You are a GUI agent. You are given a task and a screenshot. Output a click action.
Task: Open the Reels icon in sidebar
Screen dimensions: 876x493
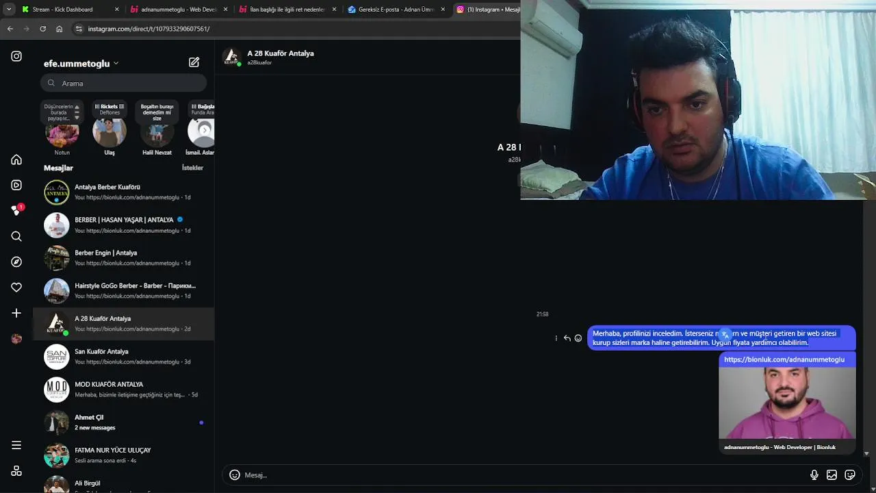[x=16, y=185]
